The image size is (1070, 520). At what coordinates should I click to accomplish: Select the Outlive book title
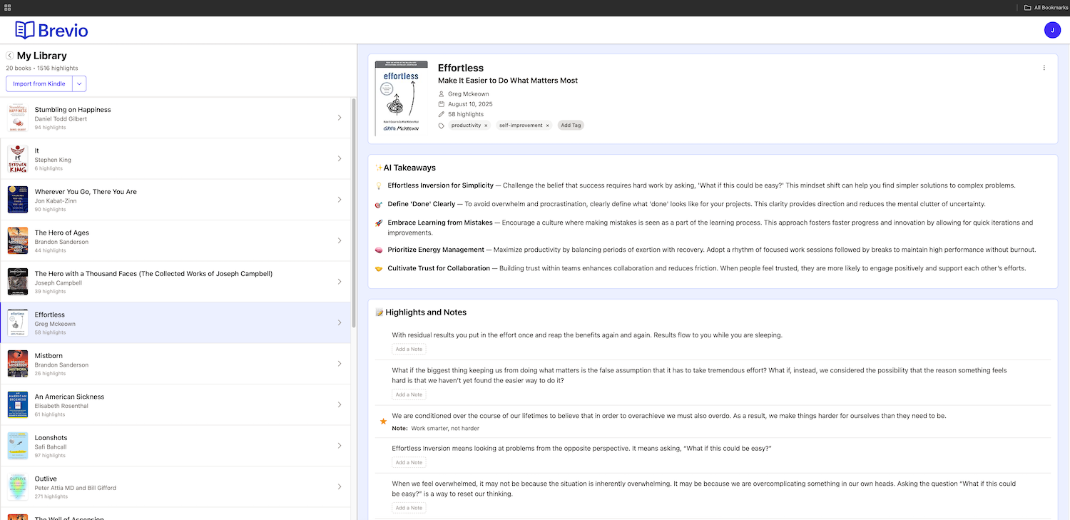(x=46, y=479)
